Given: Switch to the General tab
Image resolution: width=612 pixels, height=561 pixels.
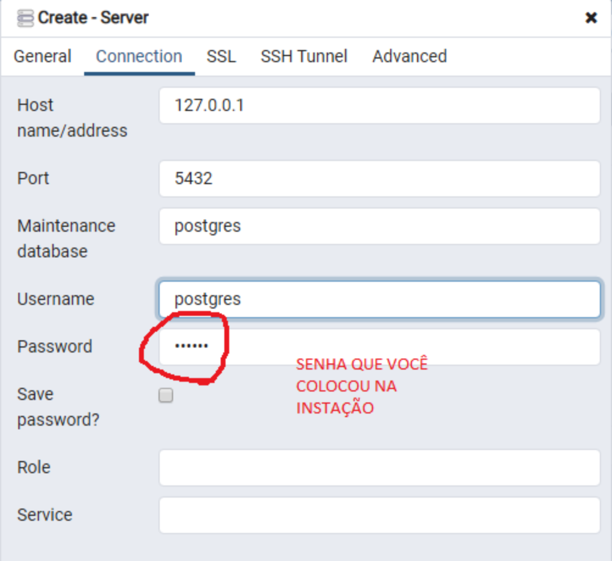Looking at the screenshot, I should click(x=42, y=56).
